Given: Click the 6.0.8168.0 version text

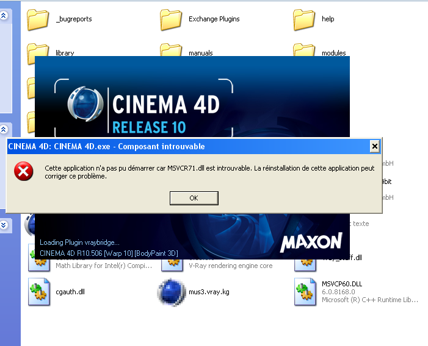Looking at the screenshot, I should (x=338, y=292).
